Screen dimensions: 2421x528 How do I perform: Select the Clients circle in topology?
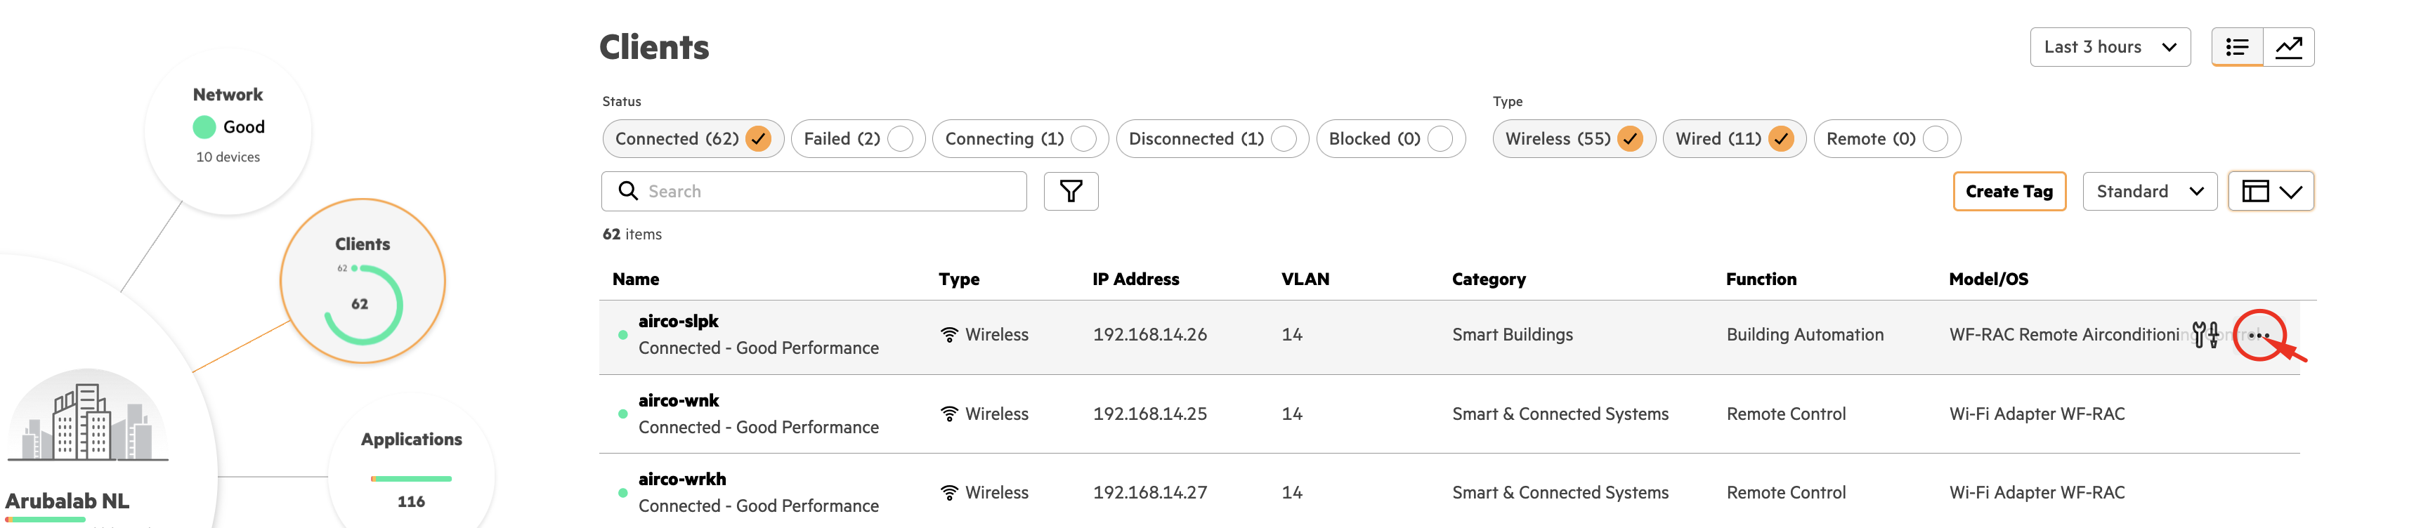click(363, 281)
